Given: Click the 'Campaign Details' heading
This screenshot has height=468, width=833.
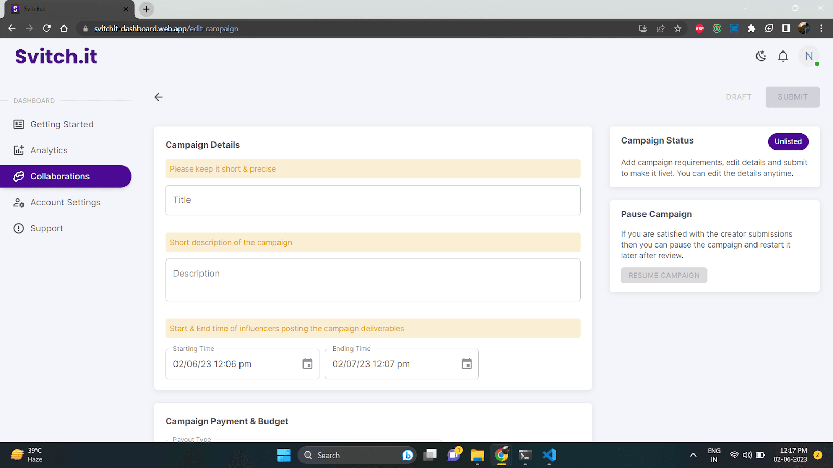Looking at the screenshot, I should click(203, 145).
